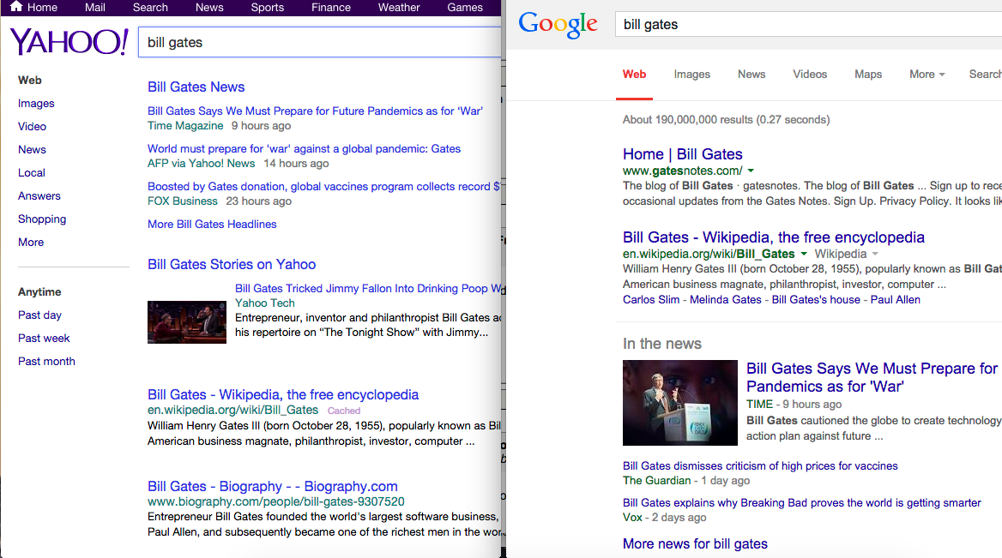Open Bill Gates News heading on Yahoo

196,87
